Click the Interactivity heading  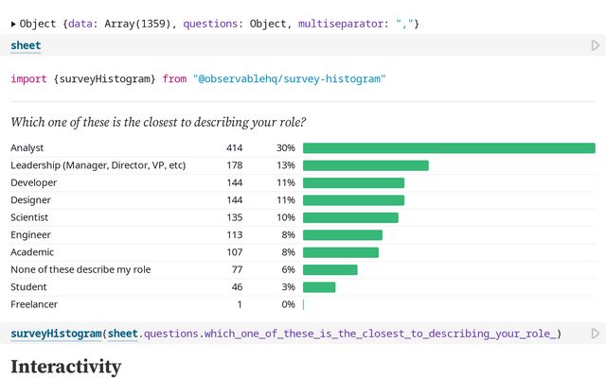tap(65, 365)
